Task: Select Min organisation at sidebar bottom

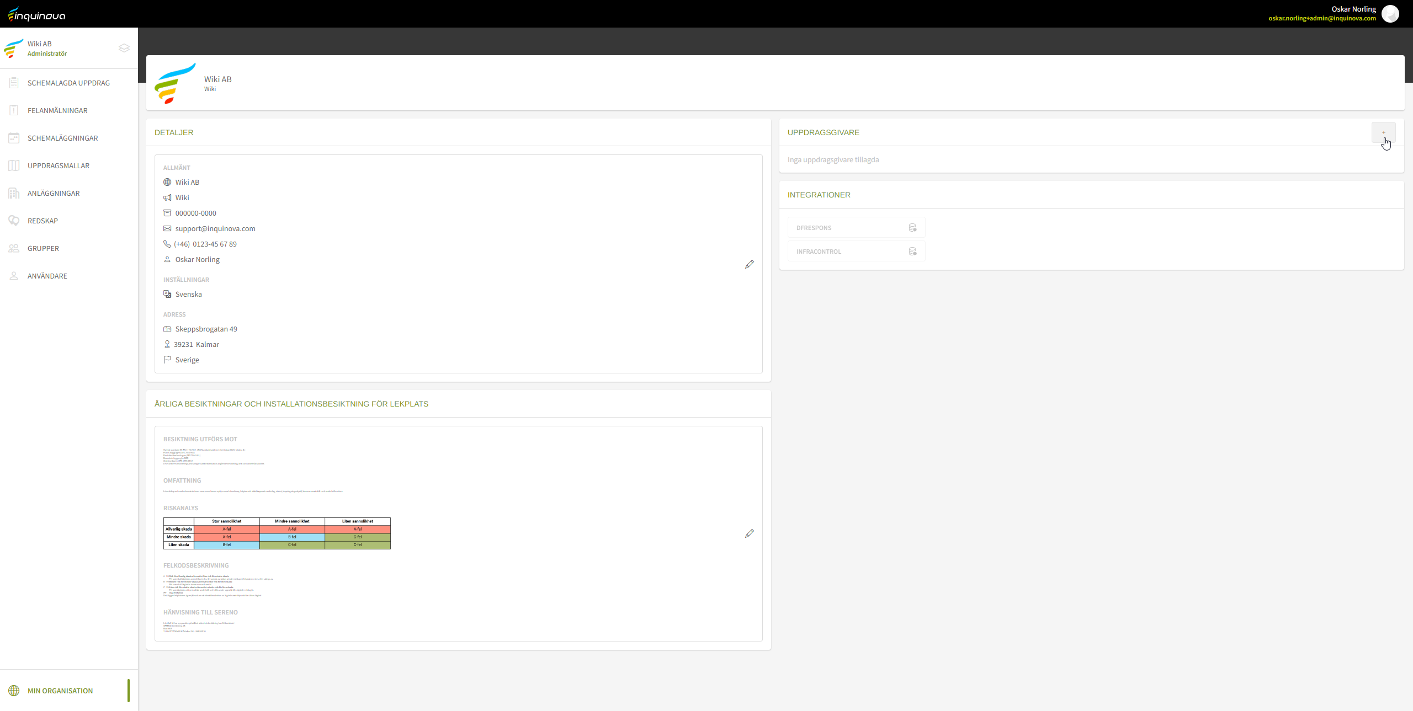Action: click(x=60, y=691)
